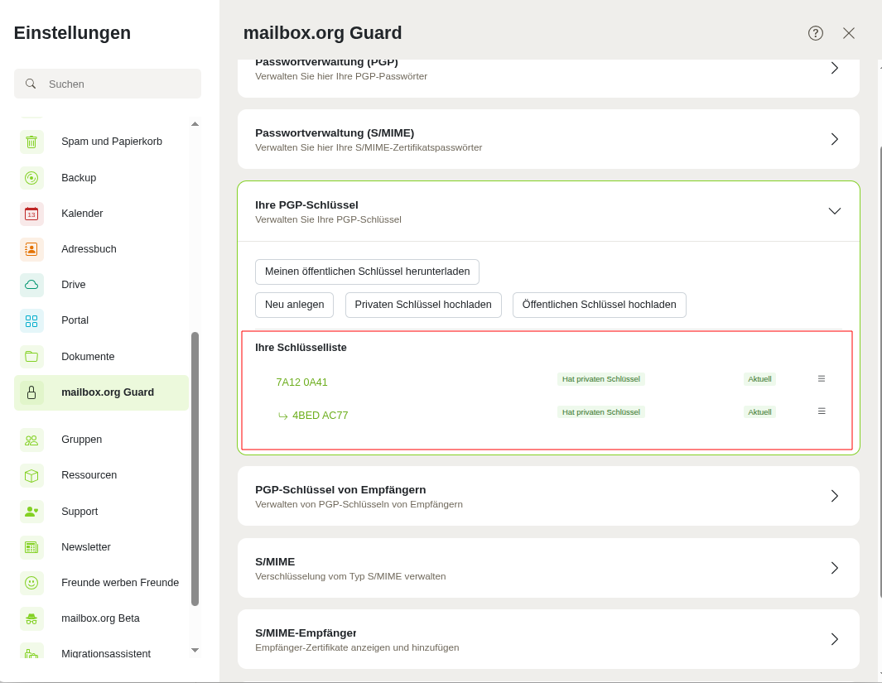Expand the S/MIME-Empfänger section chevron
The image size is (882, 683).
pyautogui.click(x=835, y=639)
